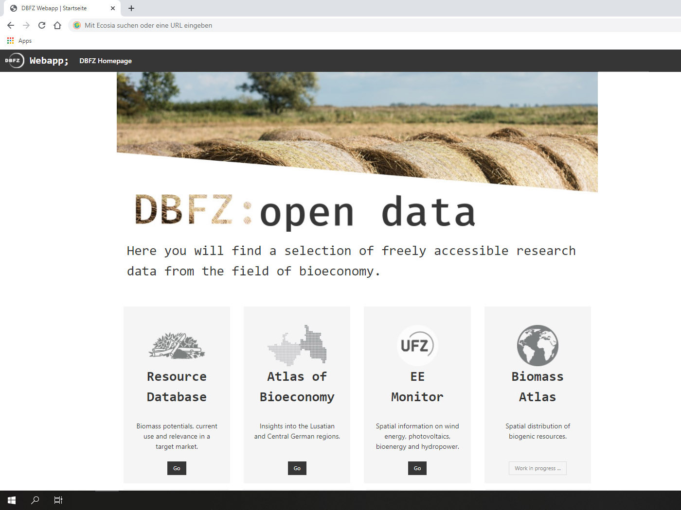Click the text 'Spatial distribution of biogenic resources.'

pyautogui.click(x=538, y=431)
